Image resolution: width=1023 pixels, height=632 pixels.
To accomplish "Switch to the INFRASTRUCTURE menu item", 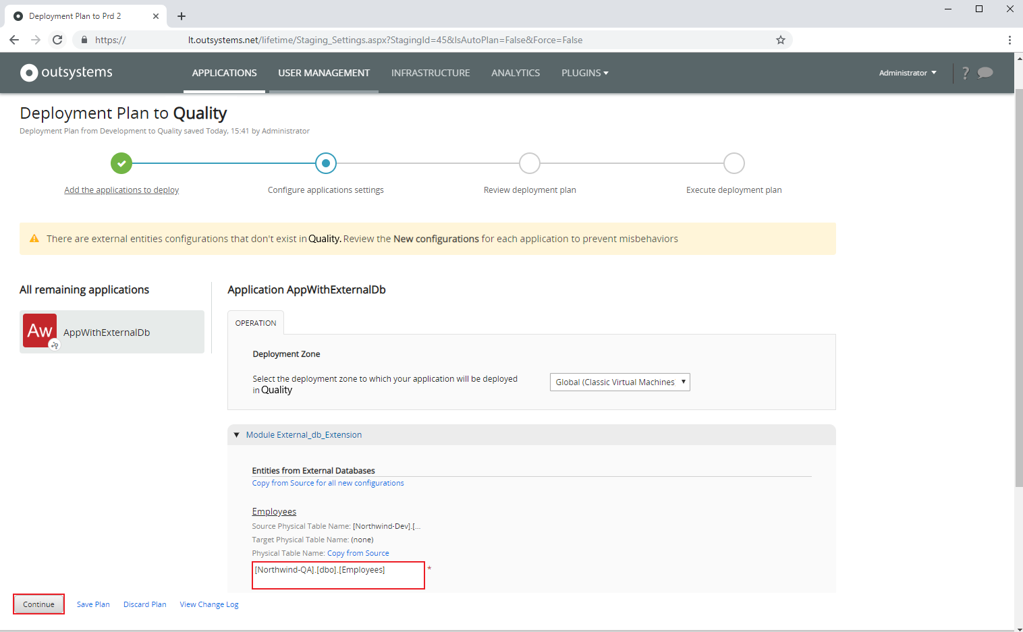I will tap(431, 72).
